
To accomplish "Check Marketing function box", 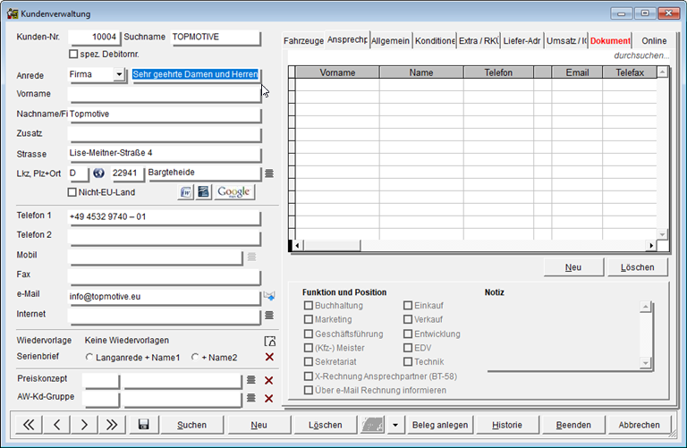I will click(x=309, y=319).
